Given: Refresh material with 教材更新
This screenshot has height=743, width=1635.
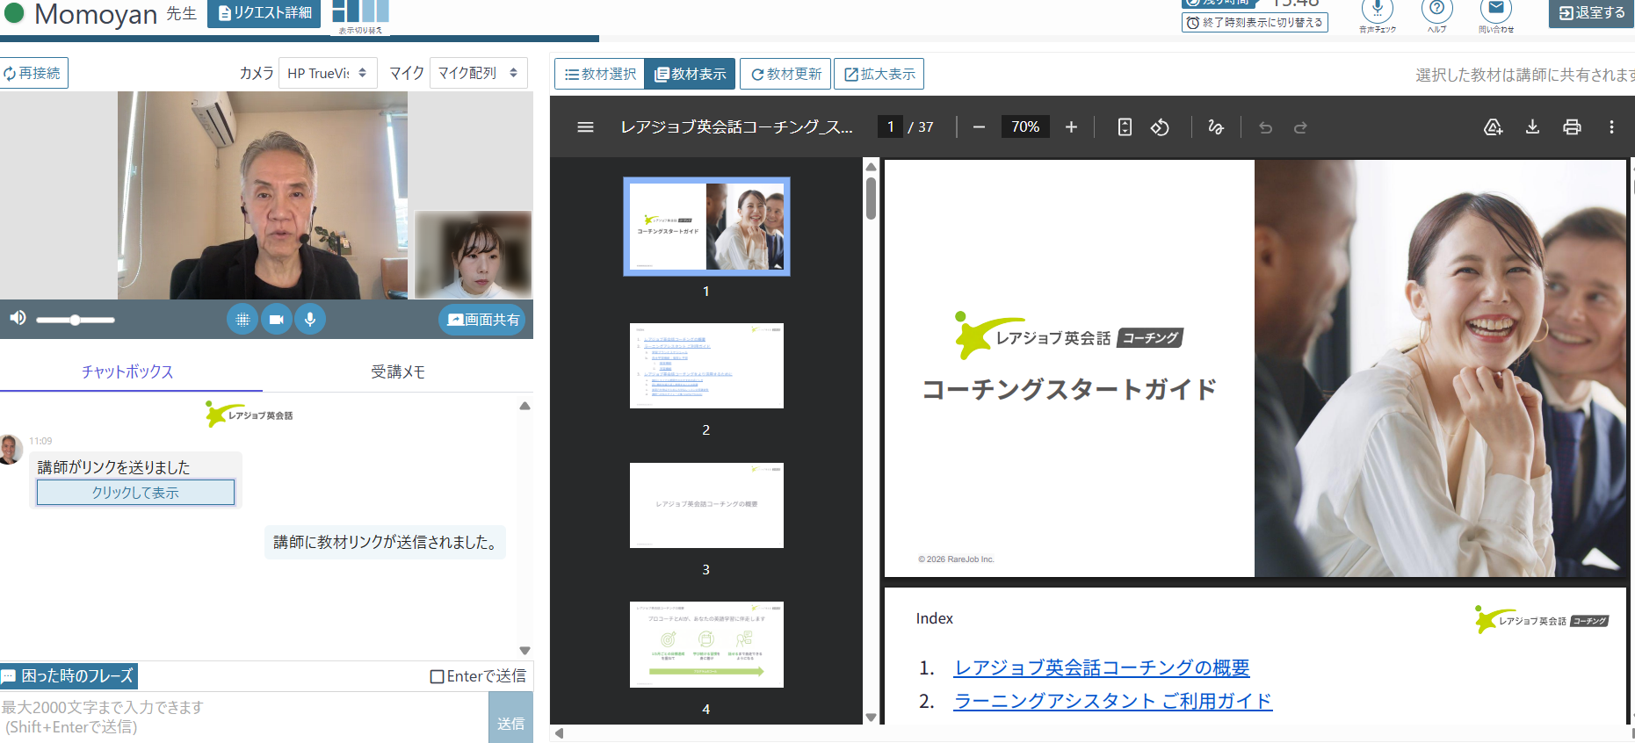Looking at the screenshot, I should tap(785, 74).
